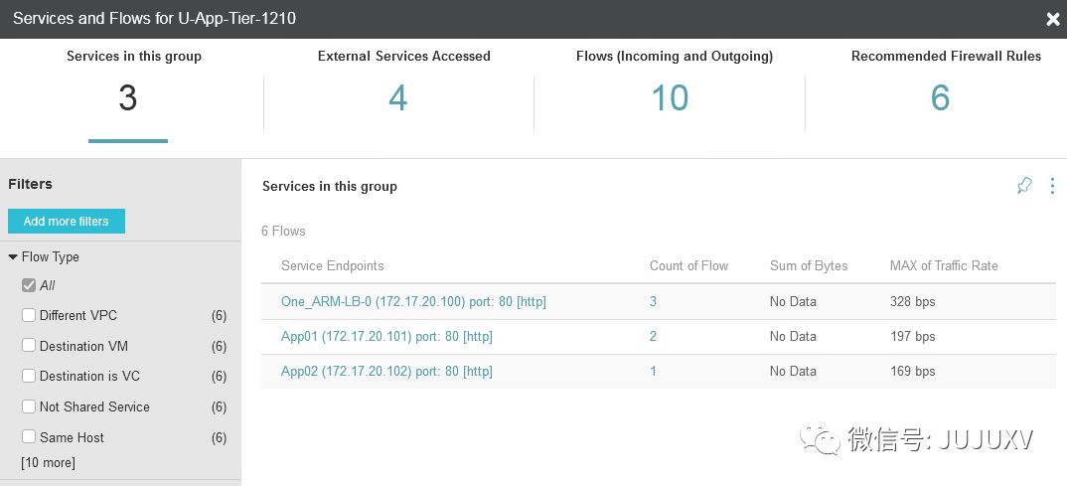Viewport: 1067px width, 486px height.
Task: Open the App01 service endpoint link
Action: point(386,336)
